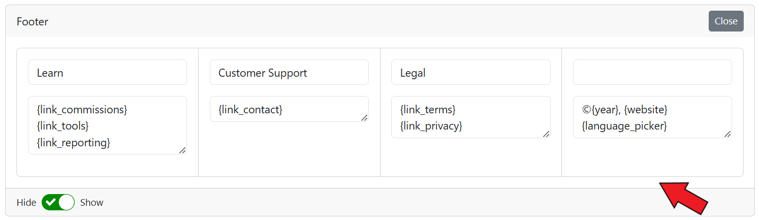This screenshot has width=759, height=220.
Task: Place cursor on the {link_privacy} line
Action: click(x=431, y=125)
